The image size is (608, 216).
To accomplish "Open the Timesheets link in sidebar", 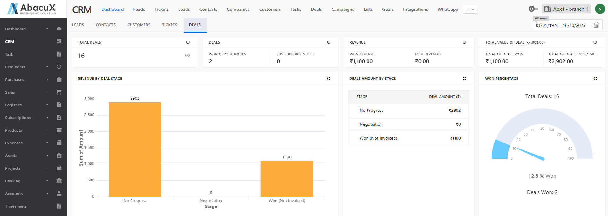I will (16, 206).
